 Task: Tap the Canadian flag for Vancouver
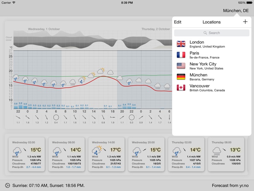click(x=181, y=88)
